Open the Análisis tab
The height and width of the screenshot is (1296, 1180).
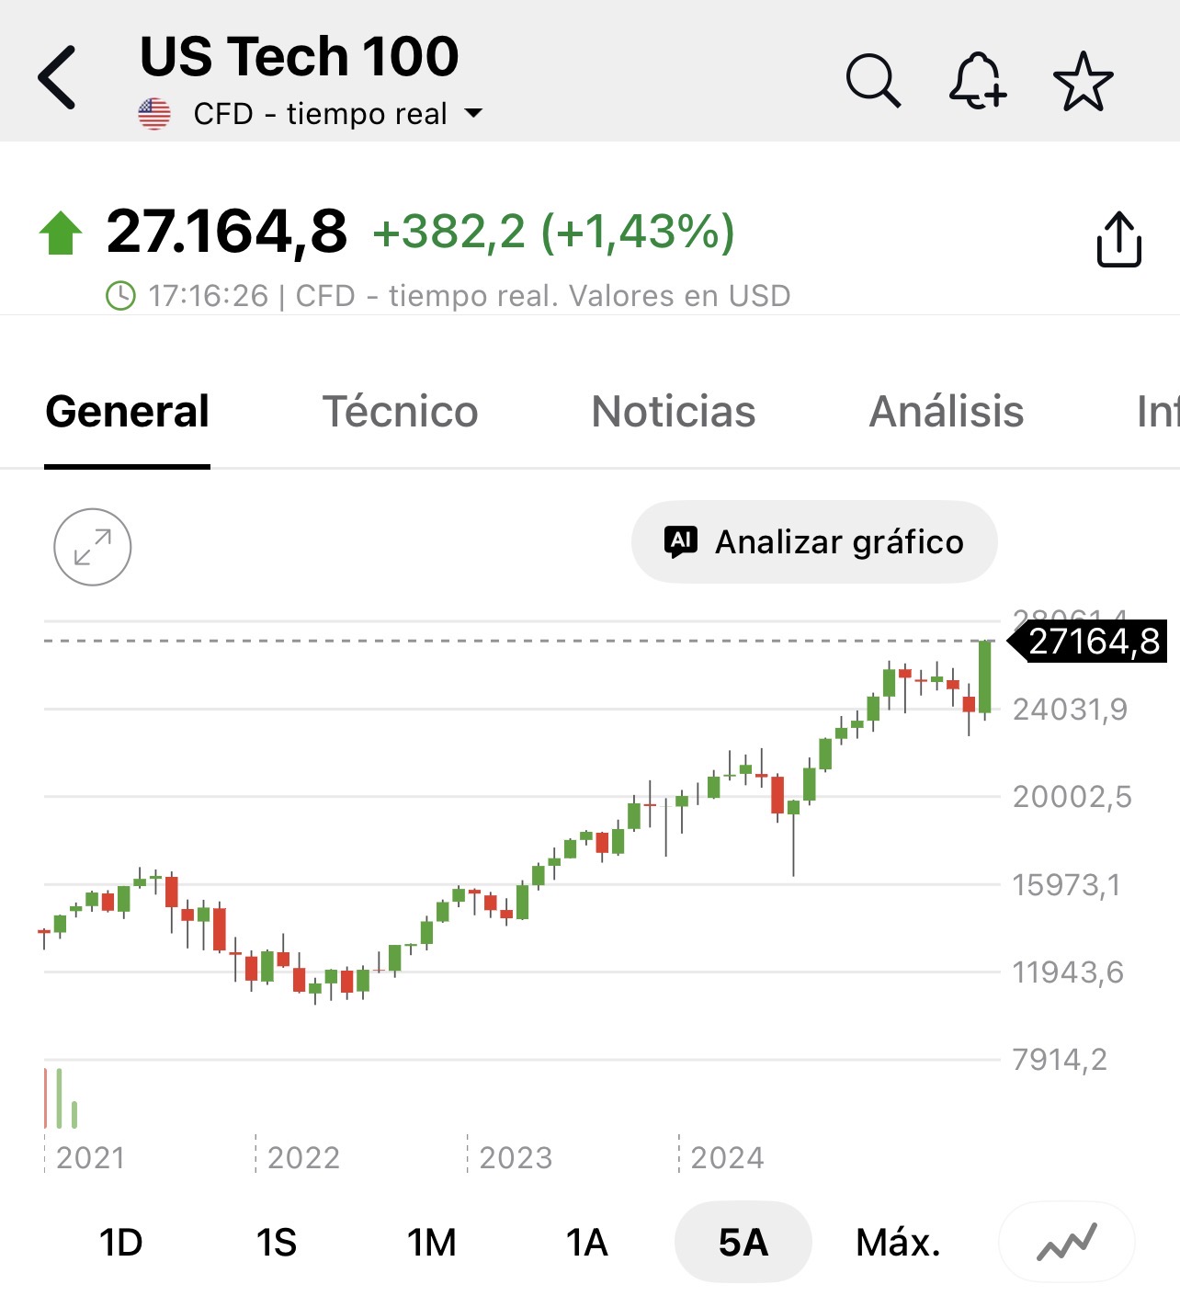point(947,411)
